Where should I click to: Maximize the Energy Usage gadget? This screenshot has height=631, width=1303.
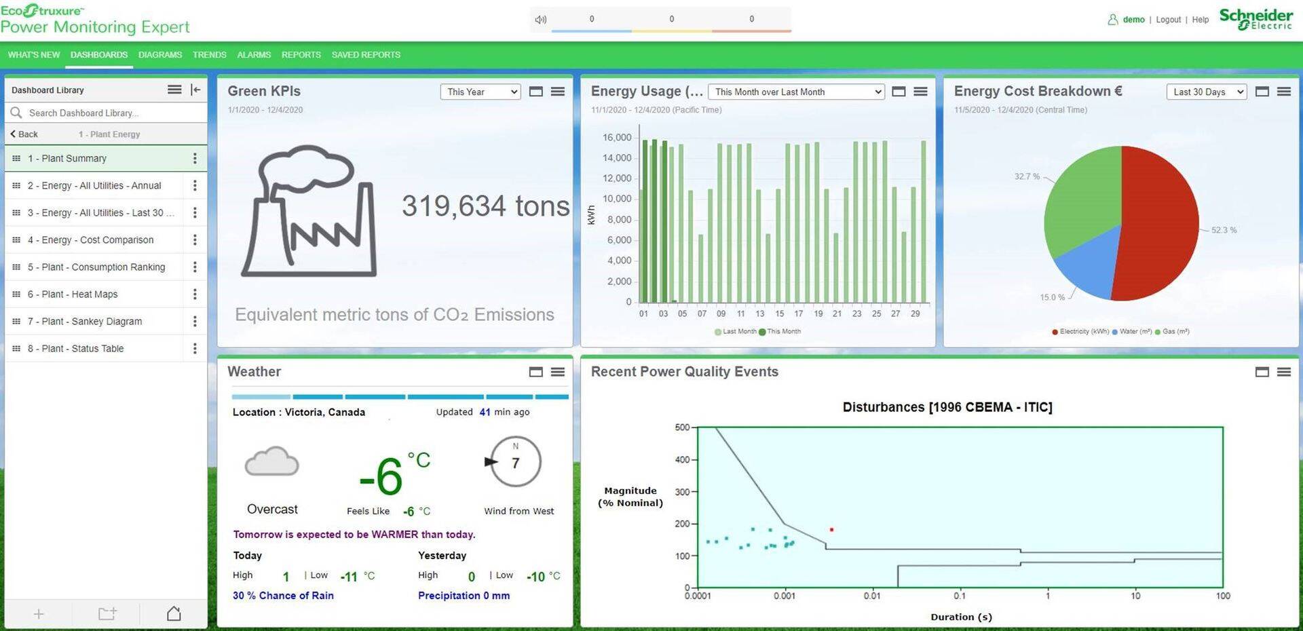899,91
